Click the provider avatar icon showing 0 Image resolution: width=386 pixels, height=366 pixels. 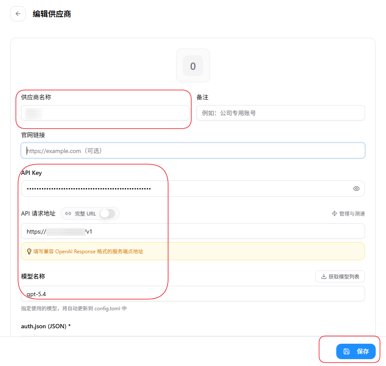pos(193,66)
